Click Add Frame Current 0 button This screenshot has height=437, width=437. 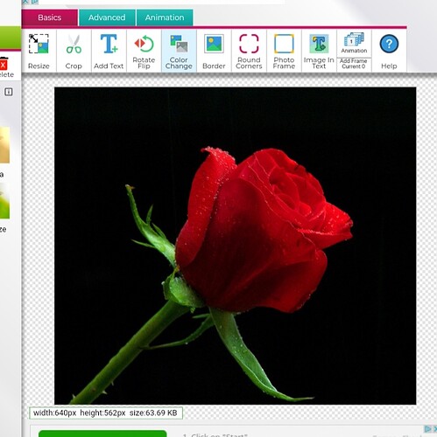[354, 64]
